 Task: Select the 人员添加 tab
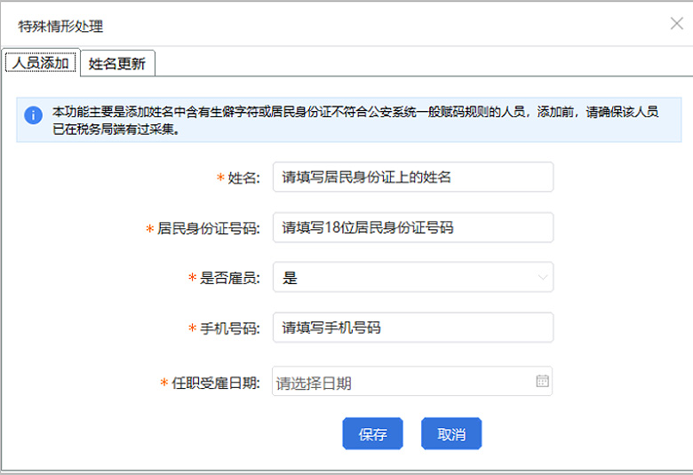coord(41,63)
